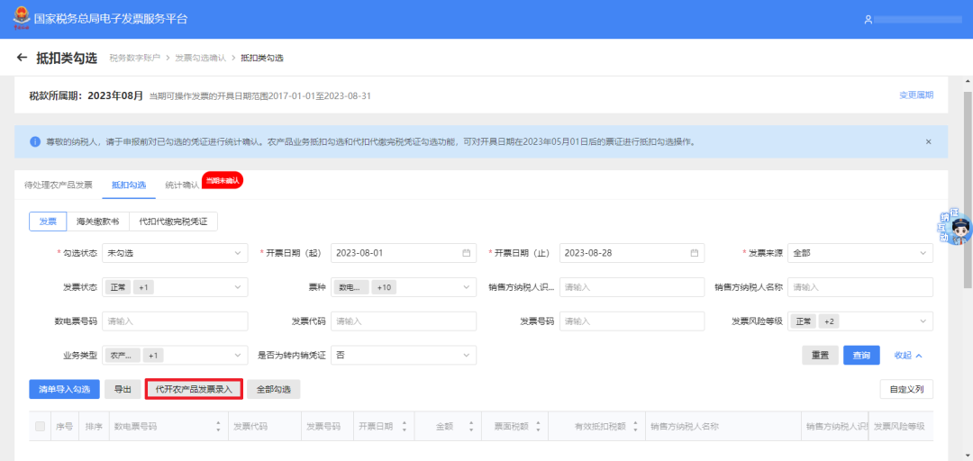
Task: Click the 全部勾选 button
Action: click(274, 390)
